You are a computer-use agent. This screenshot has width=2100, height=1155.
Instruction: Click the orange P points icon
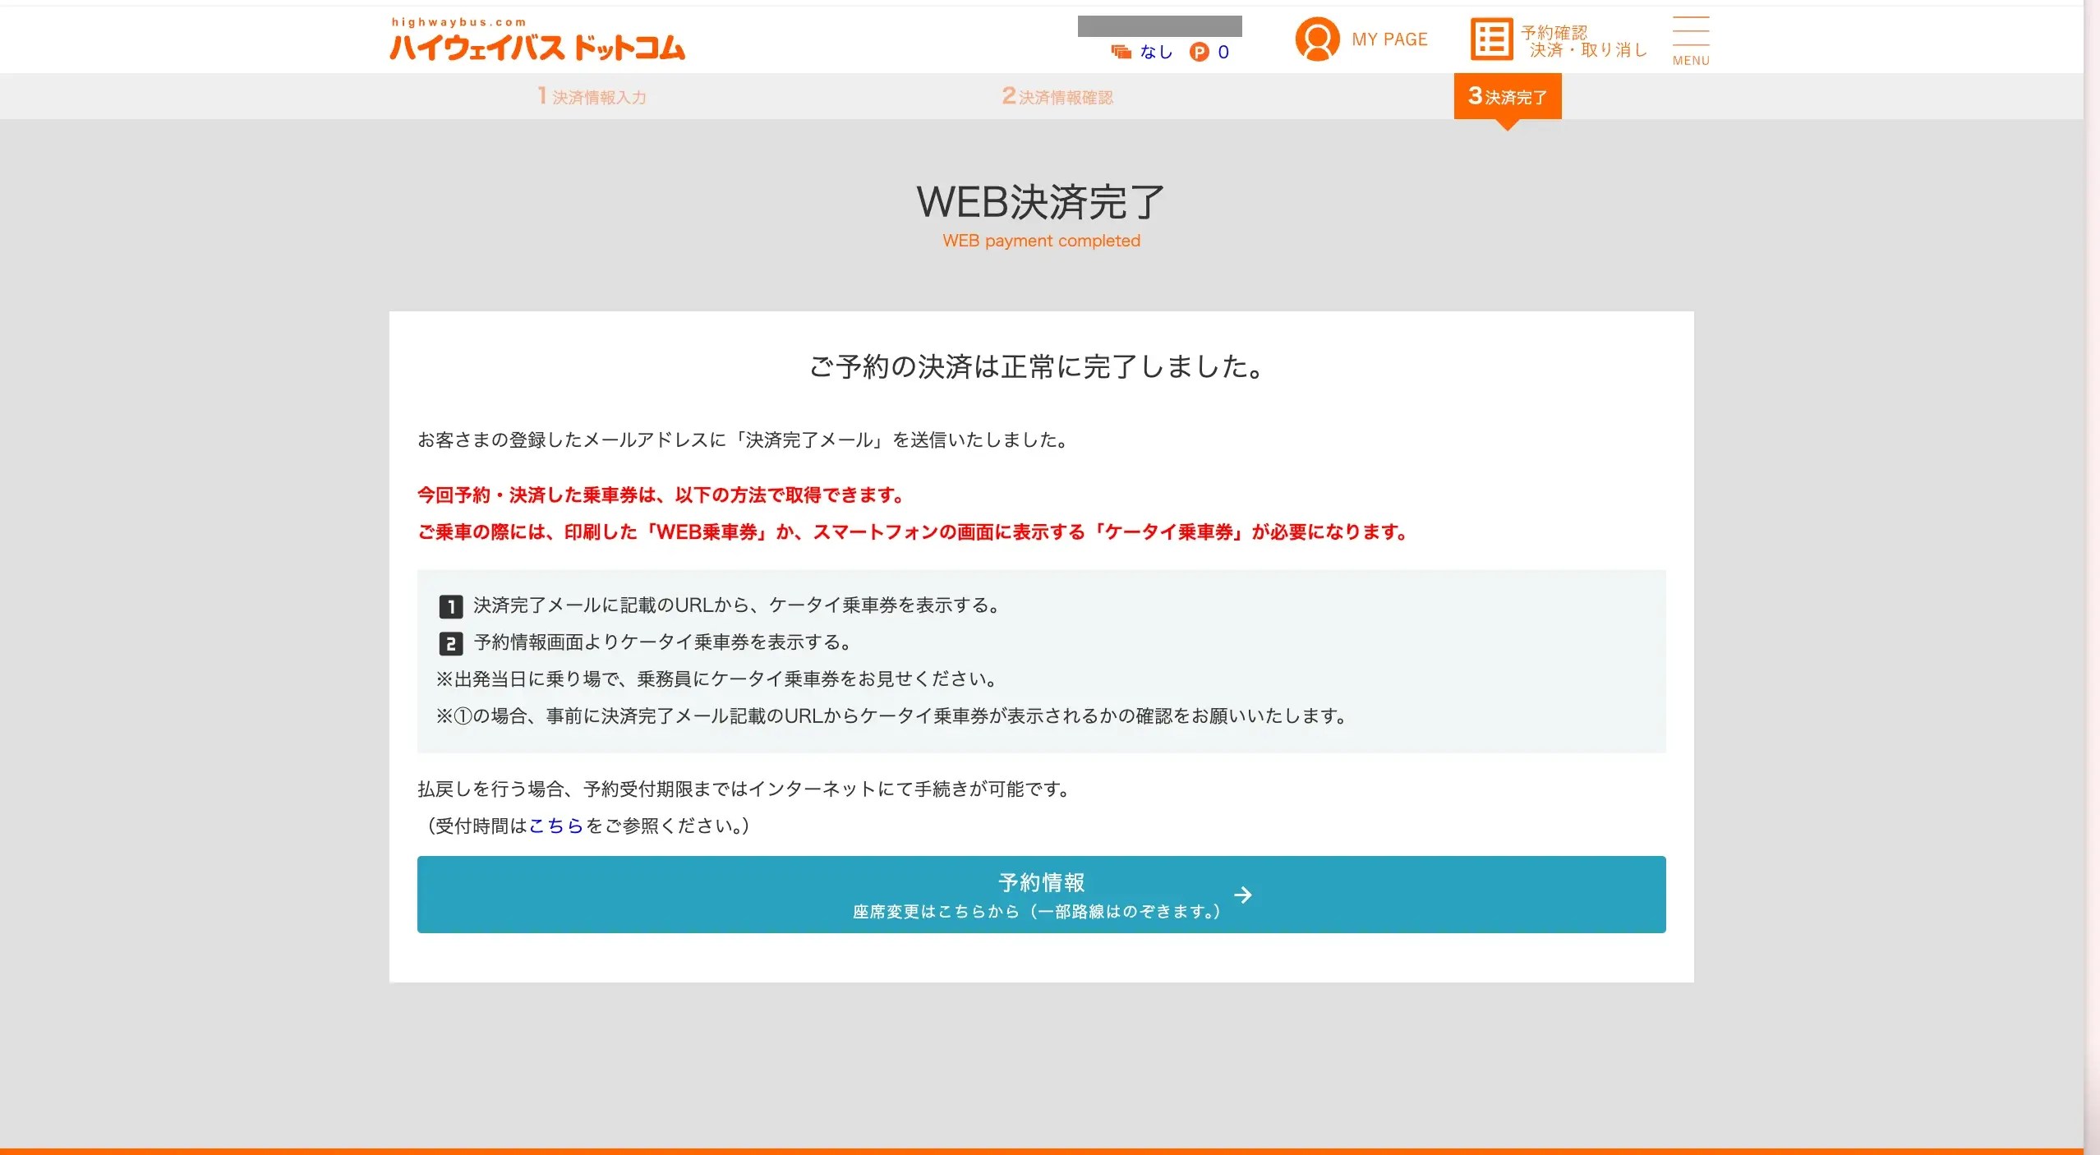1199,52
